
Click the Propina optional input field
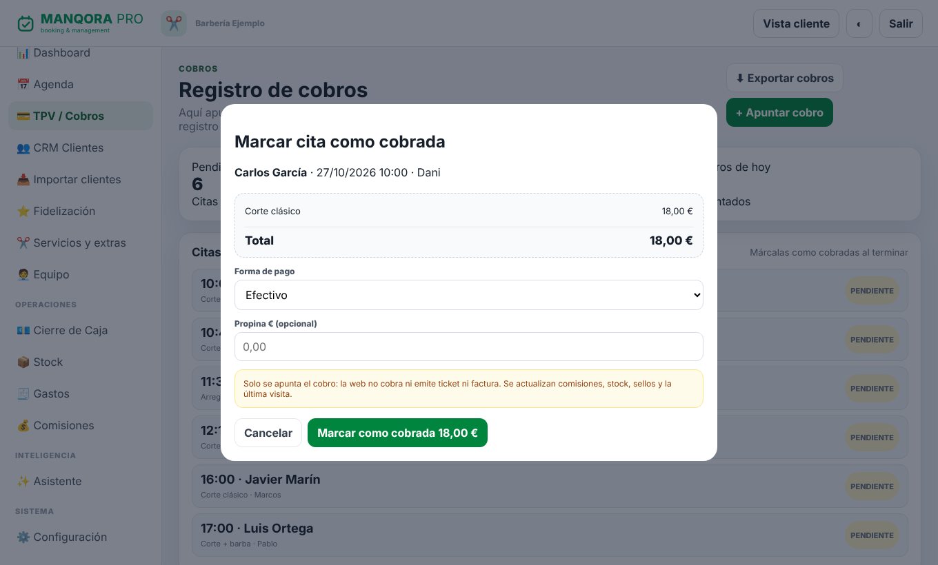(469, 347)
